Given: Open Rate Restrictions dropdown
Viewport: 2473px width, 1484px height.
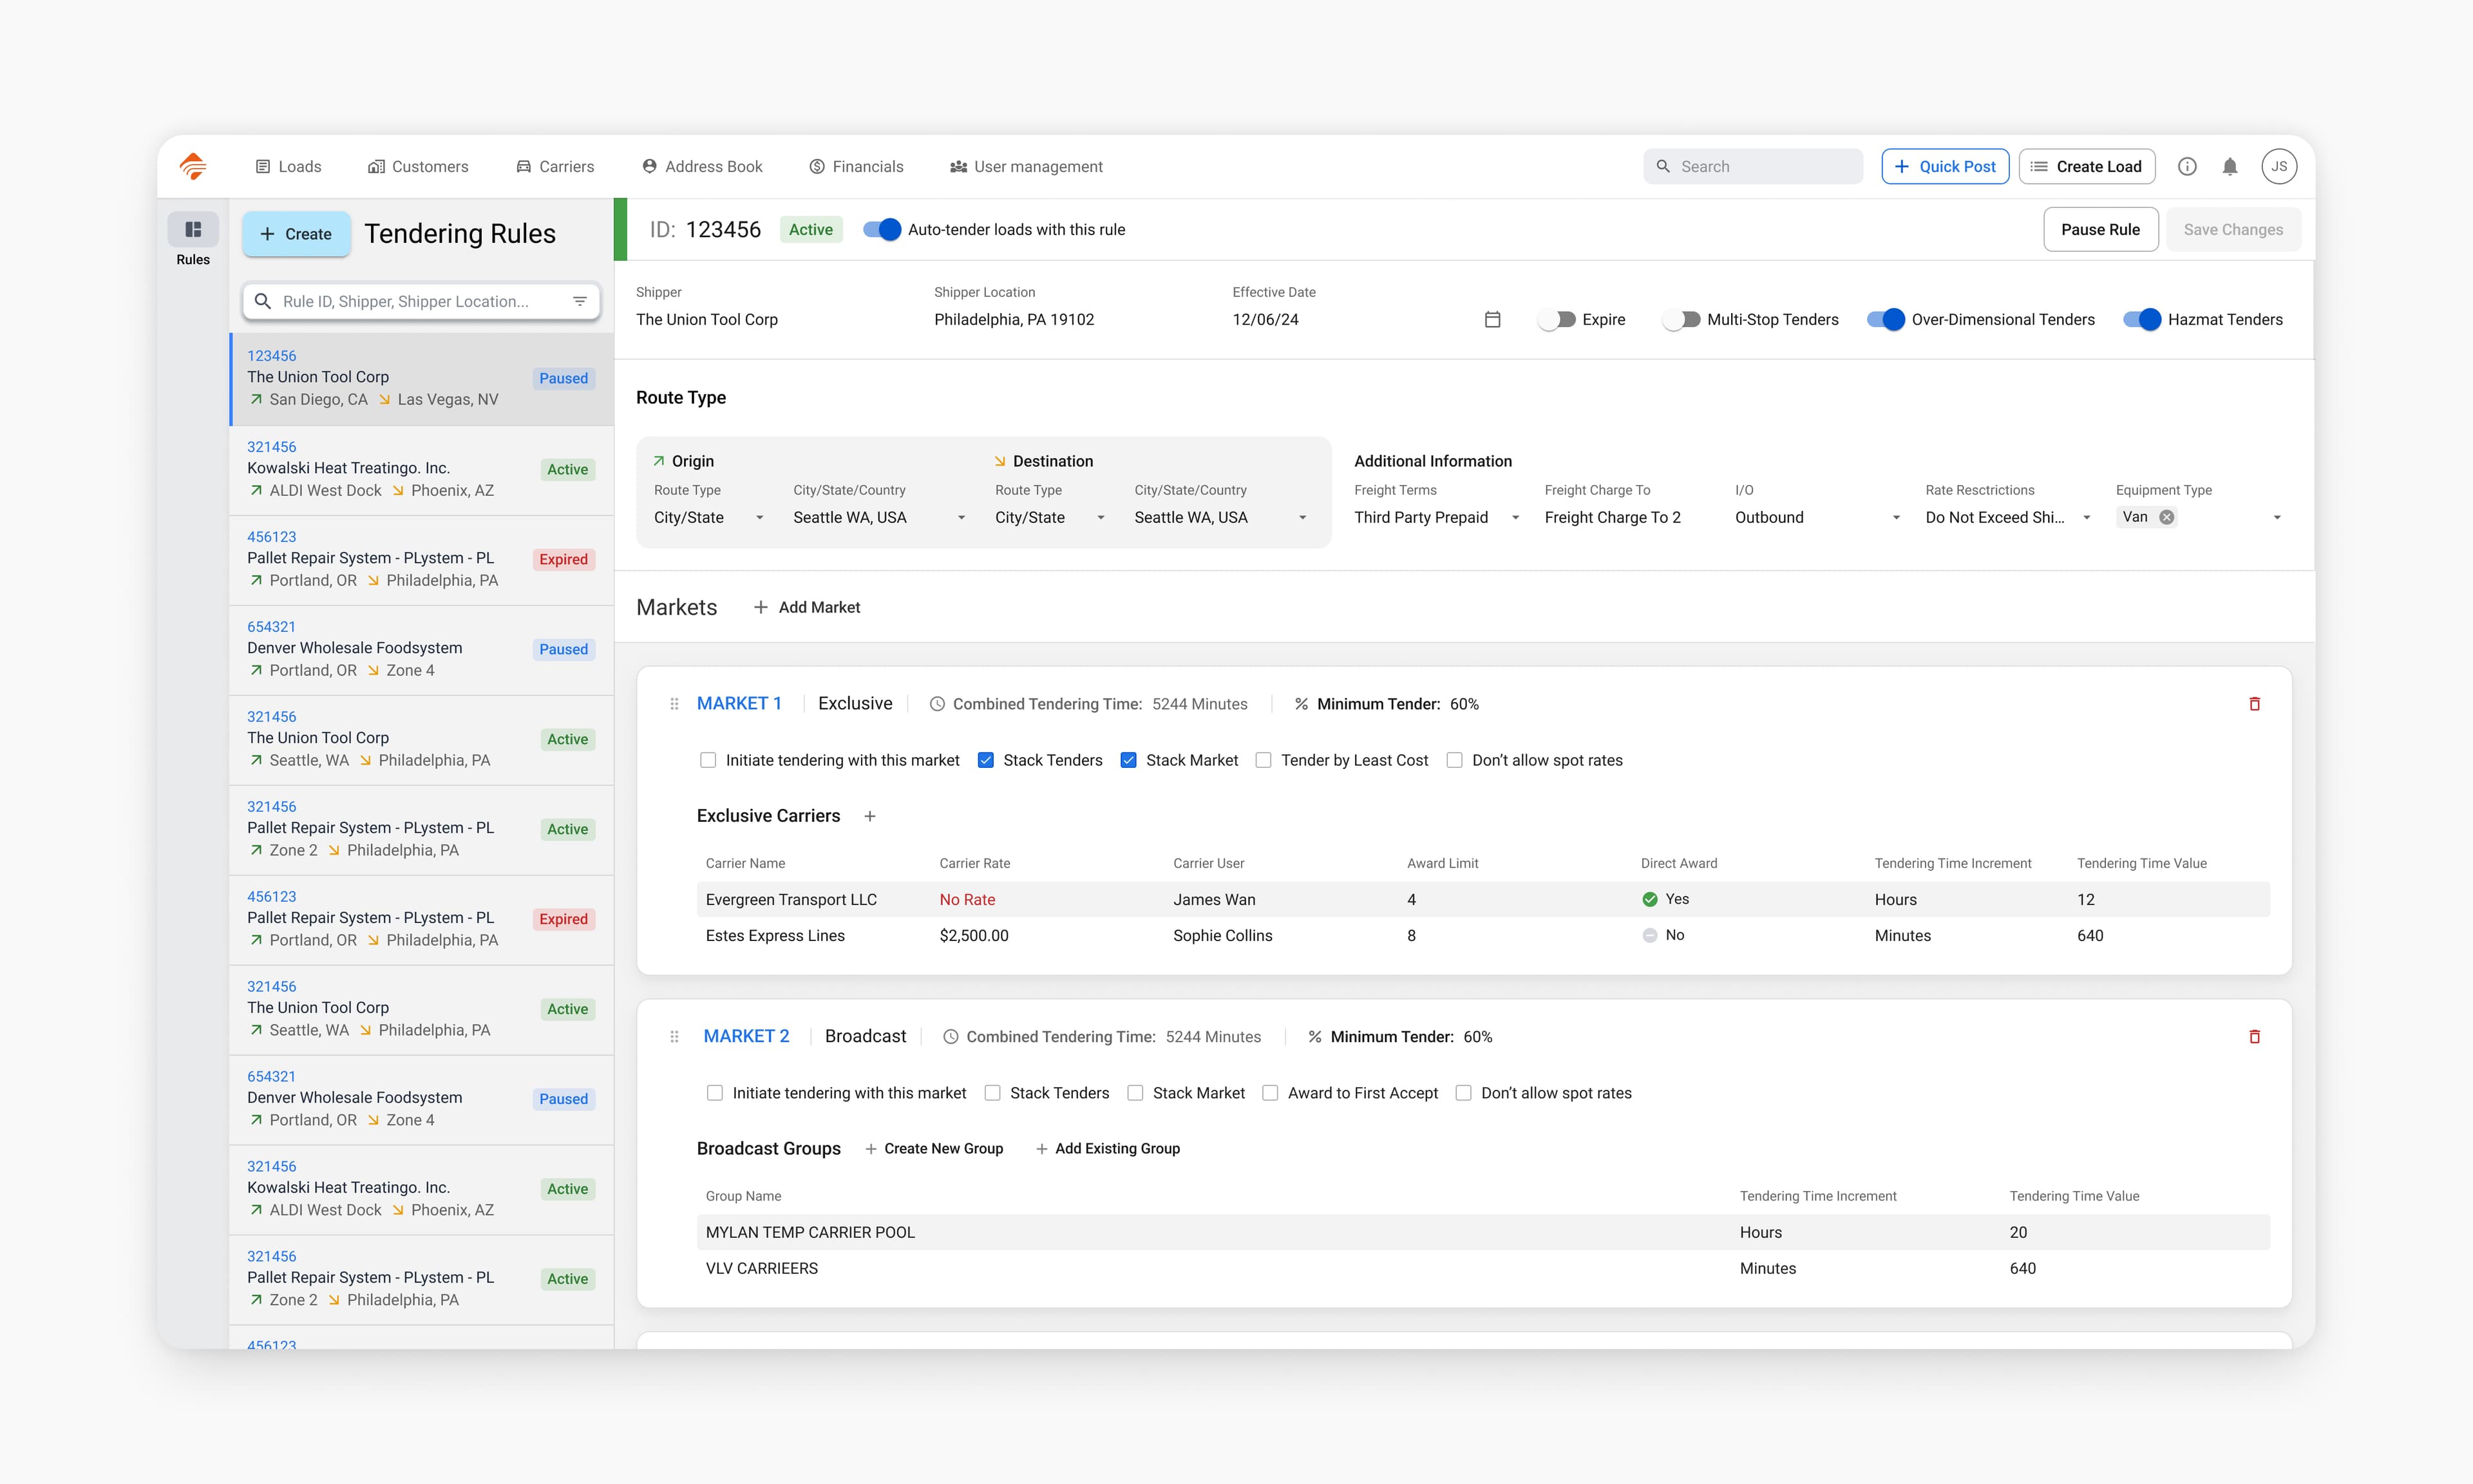Looking at the screenshot, I should [x=2009, y=517].
